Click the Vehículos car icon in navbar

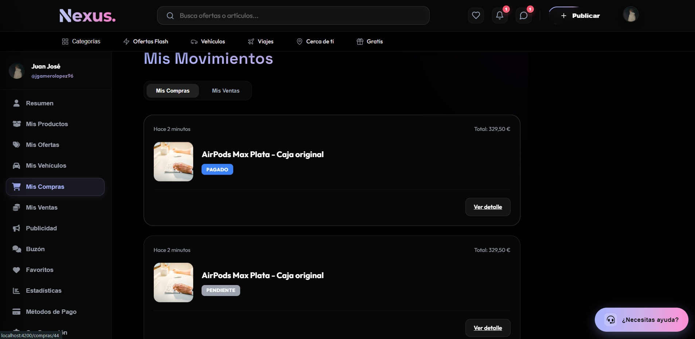(194, 42)
